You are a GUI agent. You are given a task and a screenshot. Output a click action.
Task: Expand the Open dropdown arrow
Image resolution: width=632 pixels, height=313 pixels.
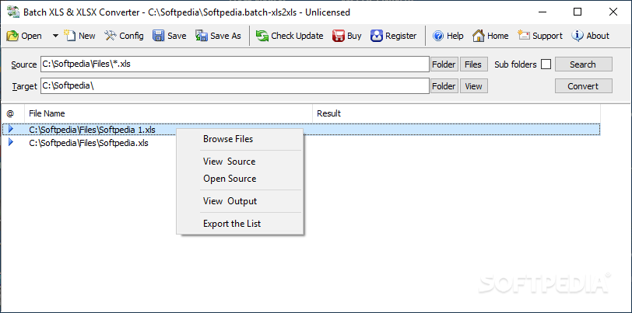pos(55,36)
